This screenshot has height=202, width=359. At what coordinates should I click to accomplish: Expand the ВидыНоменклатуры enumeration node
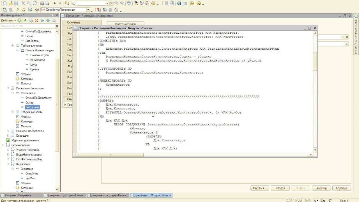pos(8,155)
